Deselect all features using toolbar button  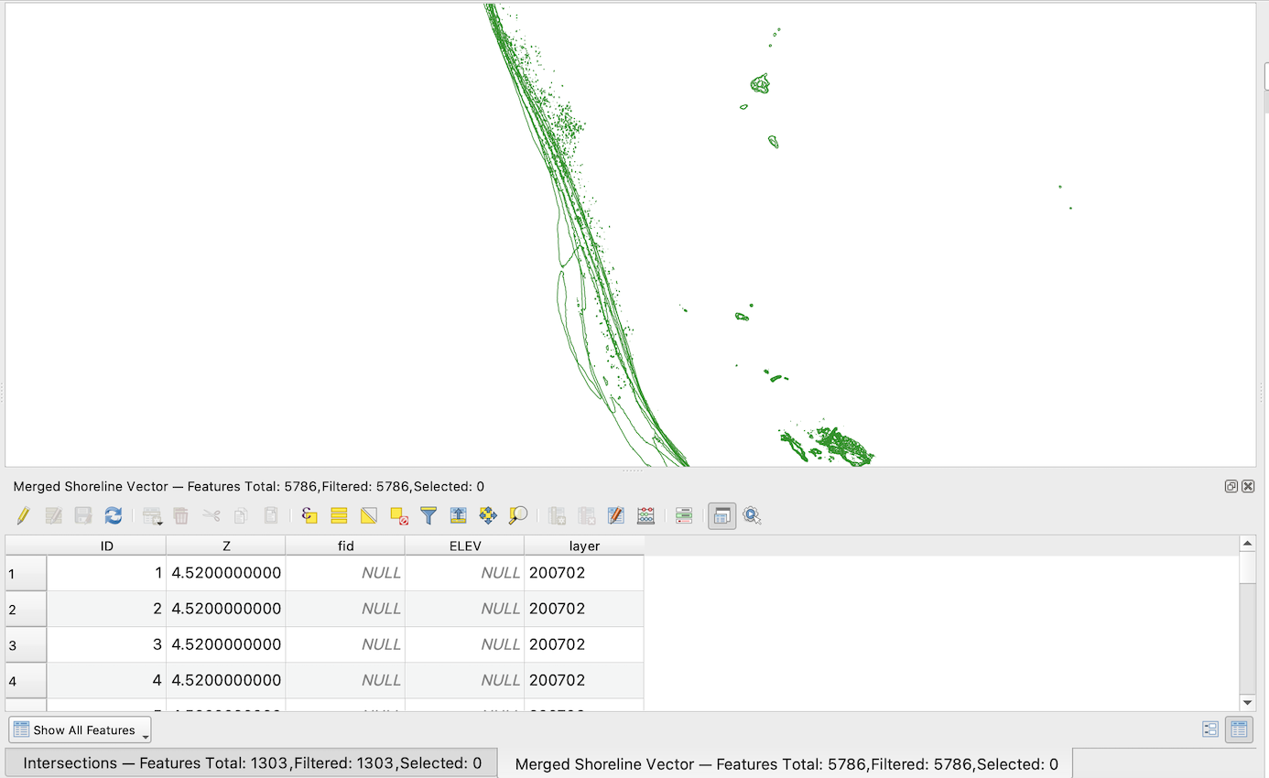(x=397, y=515)
